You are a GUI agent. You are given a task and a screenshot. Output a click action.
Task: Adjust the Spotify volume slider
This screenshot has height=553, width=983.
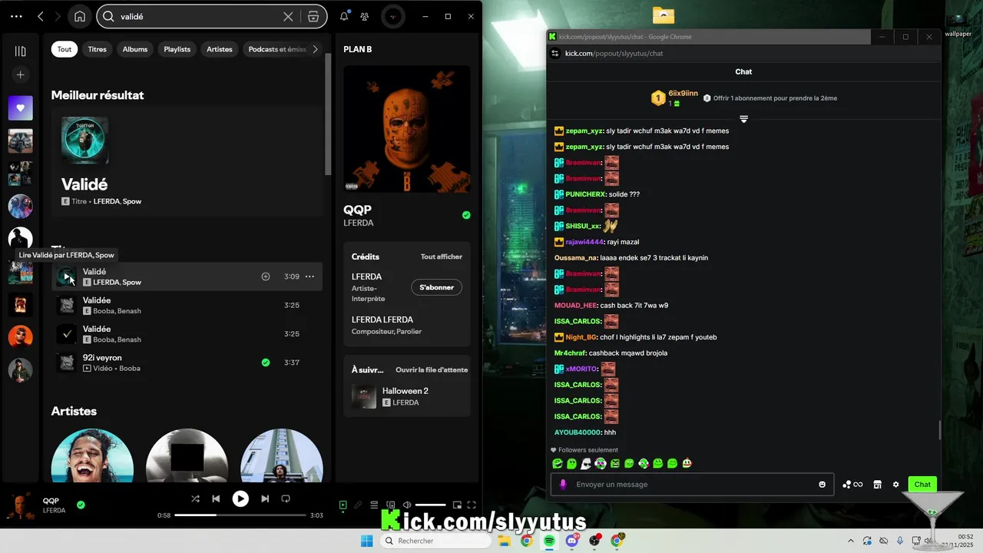point(430,505)
